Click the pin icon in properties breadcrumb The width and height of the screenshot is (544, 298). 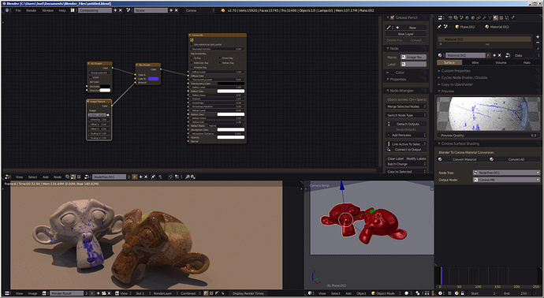click(439, 27)
